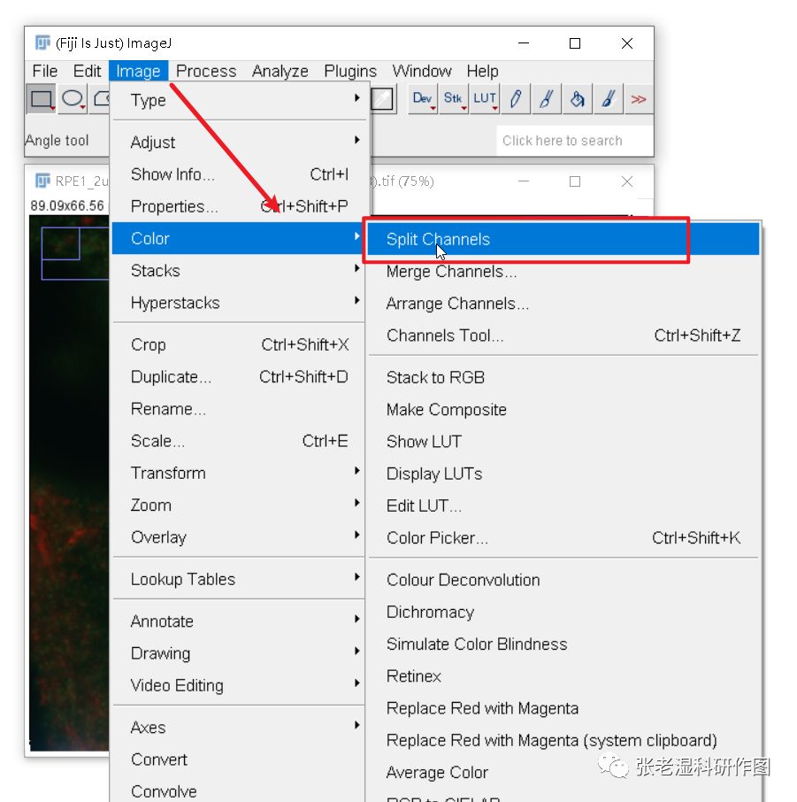Open the Window menu
The image size is (797, 802).
(x=422, y=71)
